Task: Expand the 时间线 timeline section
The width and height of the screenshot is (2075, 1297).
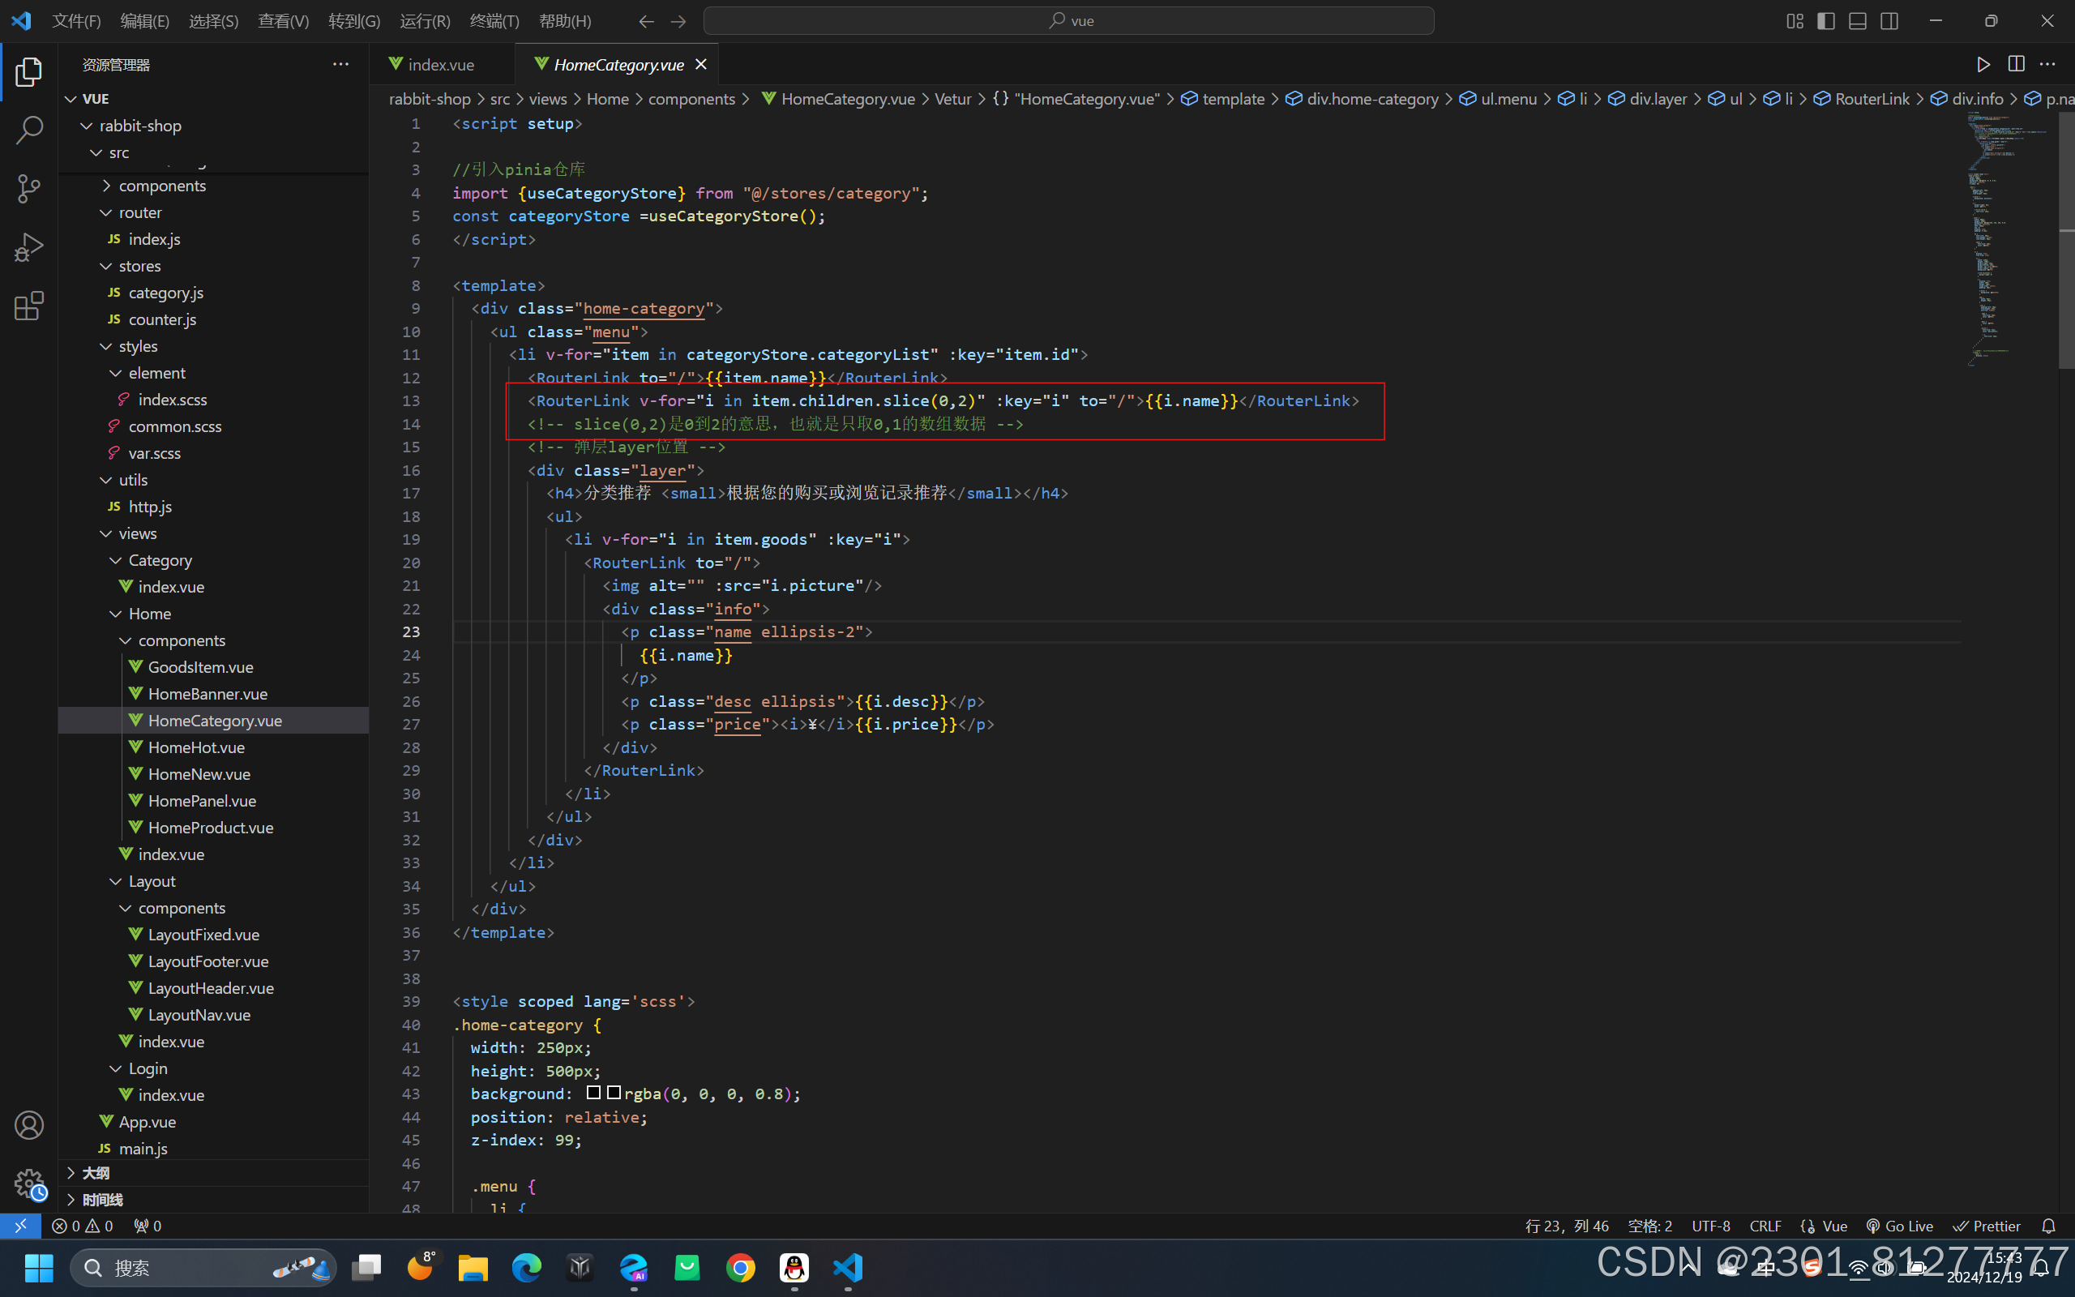Action: pyautogui.click(x=213, y=1199)
